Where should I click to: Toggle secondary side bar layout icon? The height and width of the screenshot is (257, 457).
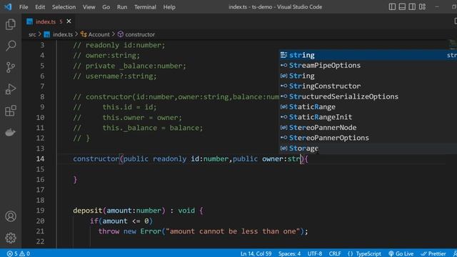coord(412,6)
